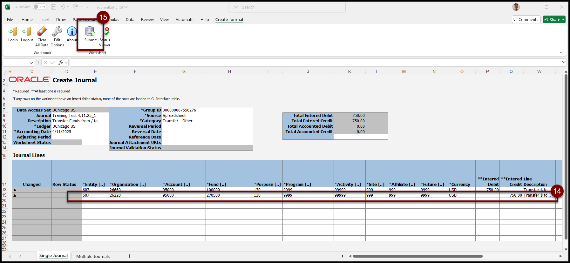Viewport: 570px width, 263px height.
Task: Switch to Multiple Journals sheet tab
Action: point(93,256)
